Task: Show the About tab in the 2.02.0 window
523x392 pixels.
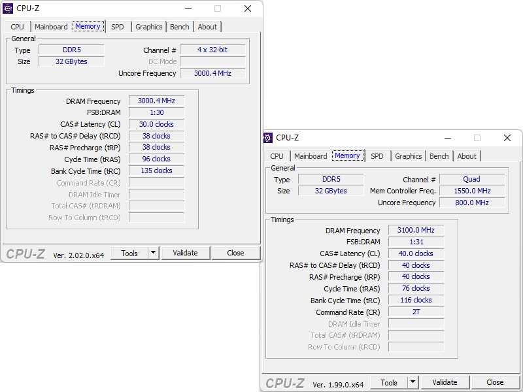Action: pyautogui.click(x=207, y=27)
